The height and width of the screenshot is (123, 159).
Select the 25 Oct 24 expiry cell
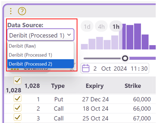(95, 118)
